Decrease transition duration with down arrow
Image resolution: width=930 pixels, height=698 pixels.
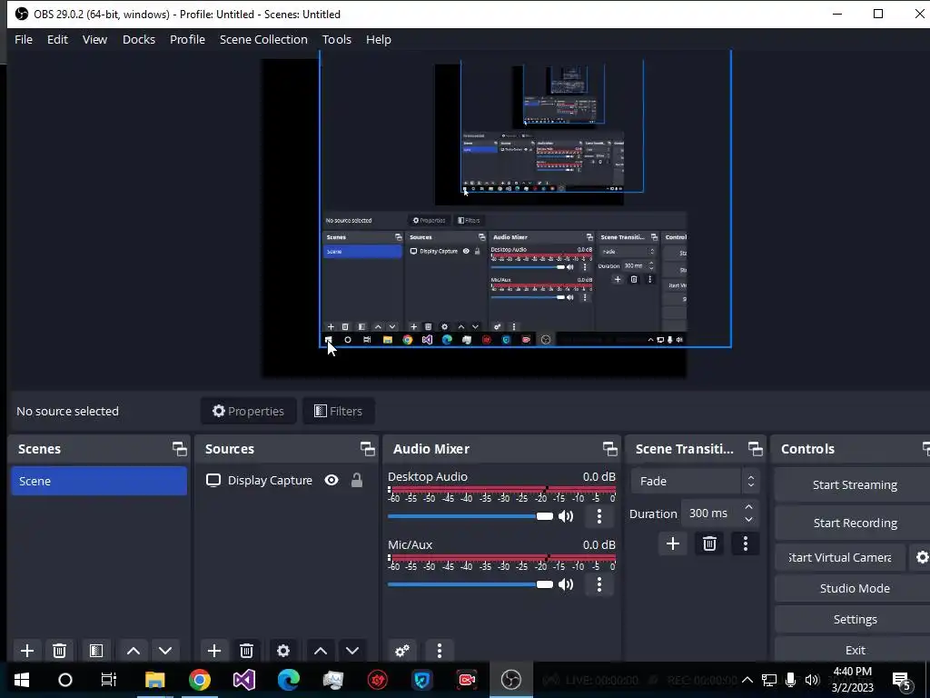tap(748, 520)
